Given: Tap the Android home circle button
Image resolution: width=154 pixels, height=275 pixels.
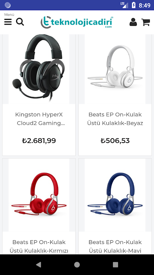Looking at the screenshot, I should 77,265.
